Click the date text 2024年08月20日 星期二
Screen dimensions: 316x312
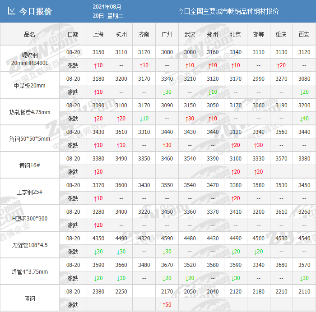click(x=108, y=11)
